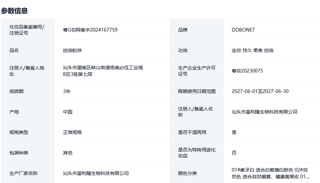320x183 pixels.
Task: Click the efficacy text 定妆 持久 柔焦 控油
Action: (x=253, y=50)
